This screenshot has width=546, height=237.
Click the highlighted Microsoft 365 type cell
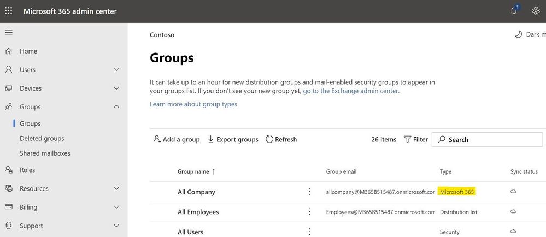[x=457, y=192]
